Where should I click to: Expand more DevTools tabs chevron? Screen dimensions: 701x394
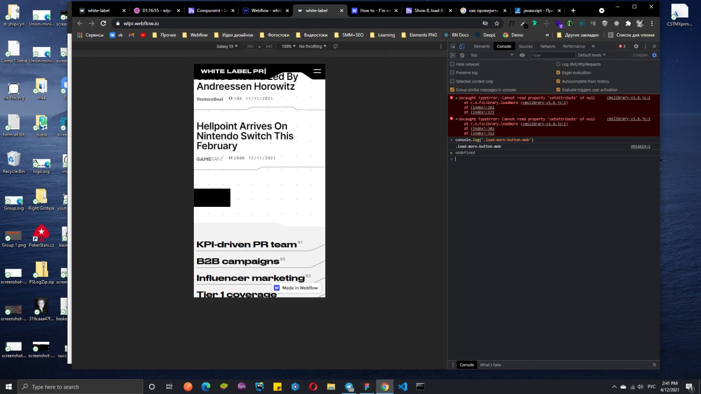coord(593,47)
